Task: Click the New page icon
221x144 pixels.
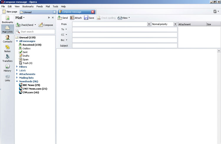Action: (4, 11)
